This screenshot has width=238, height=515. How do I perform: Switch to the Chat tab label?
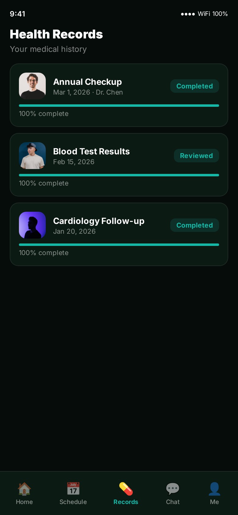click(173, 502)
